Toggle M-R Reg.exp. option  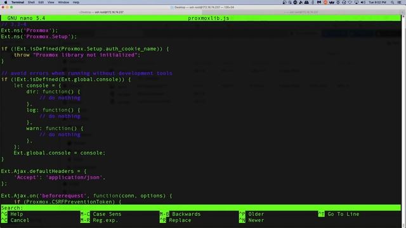click(99, 220)
